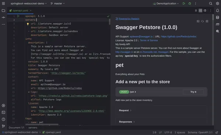Change the 2 spaces indent setting
Screen dimensions: 221x135
click(180, 132)
